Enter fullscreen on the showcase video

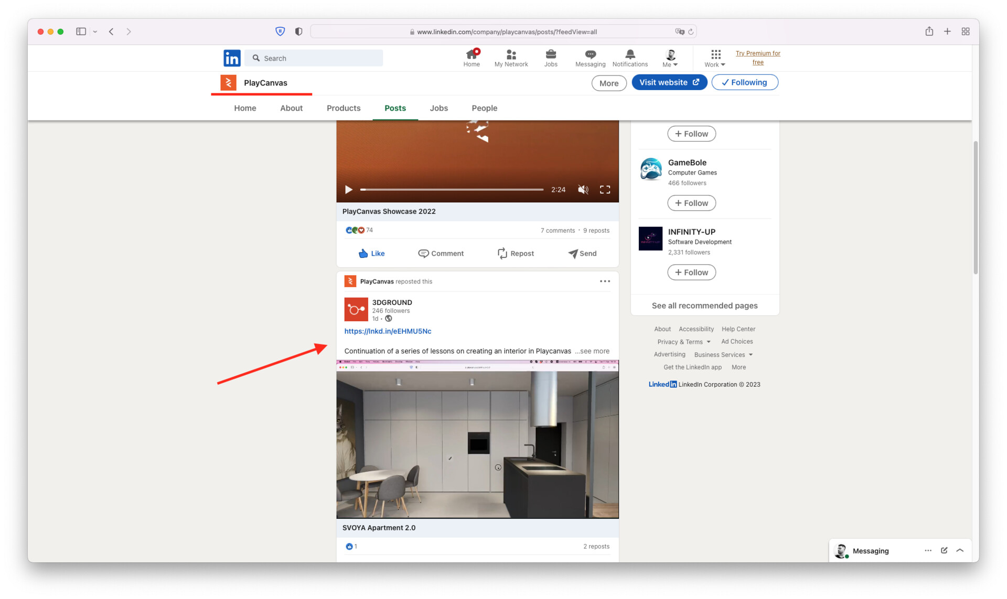[605, 190]
